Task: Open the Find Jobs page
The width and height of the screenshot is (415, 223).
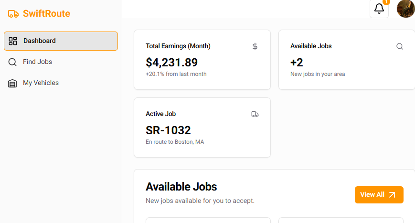Action: [38, 62]
